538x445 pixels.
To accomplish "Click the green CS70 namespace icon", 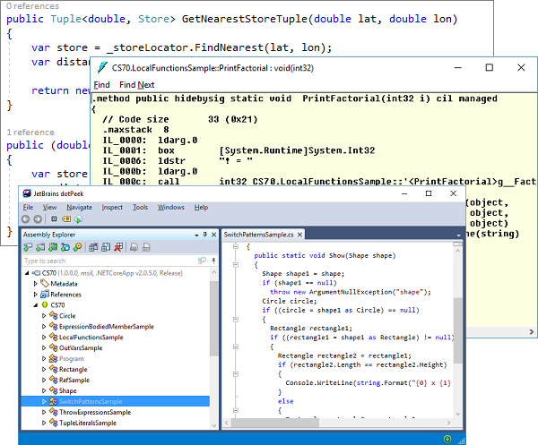I will click(x=45, y=305).
